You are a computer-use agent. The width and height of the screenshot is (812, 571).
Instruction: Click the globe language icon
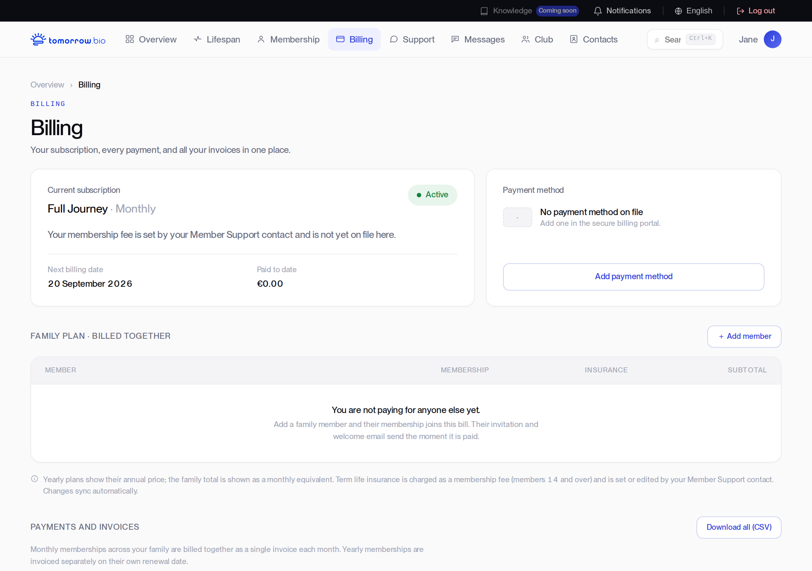(678, 11)
